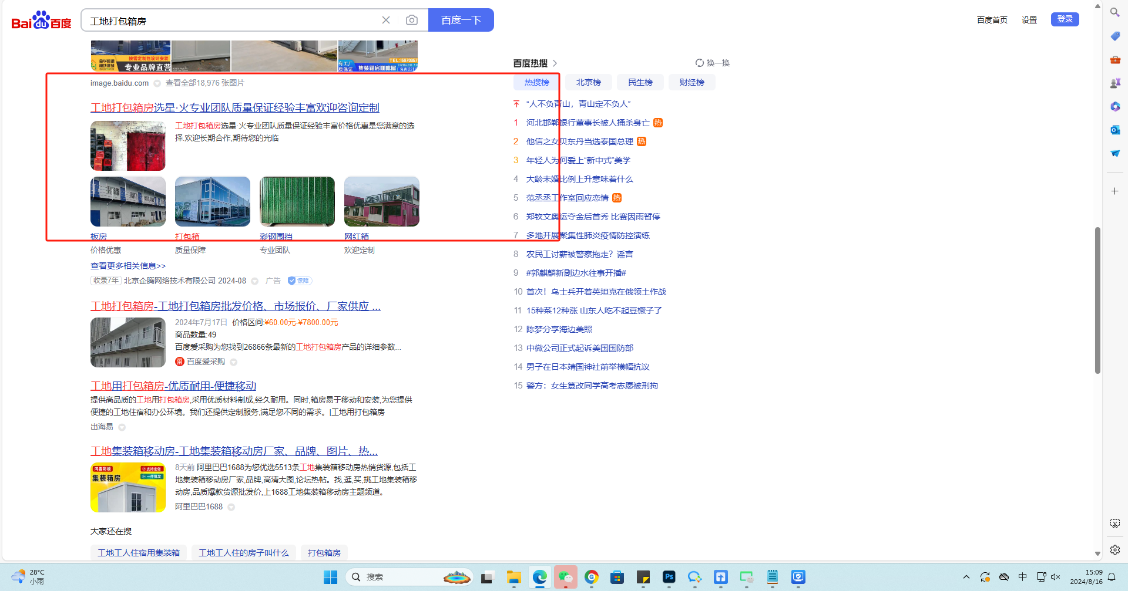Image resolution: width=1128 pixels, height=591 pixels.
Task: Open the Baidu logo homepage
Action: 41,20
